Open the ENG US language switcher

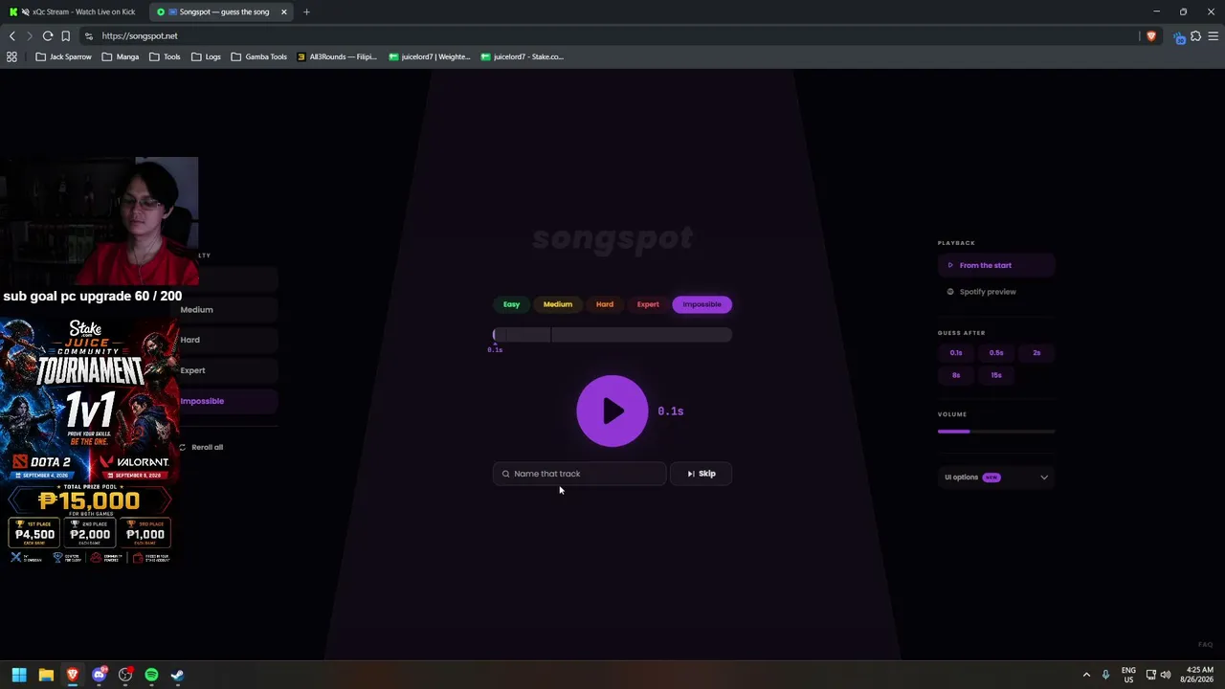[1128, 675]
